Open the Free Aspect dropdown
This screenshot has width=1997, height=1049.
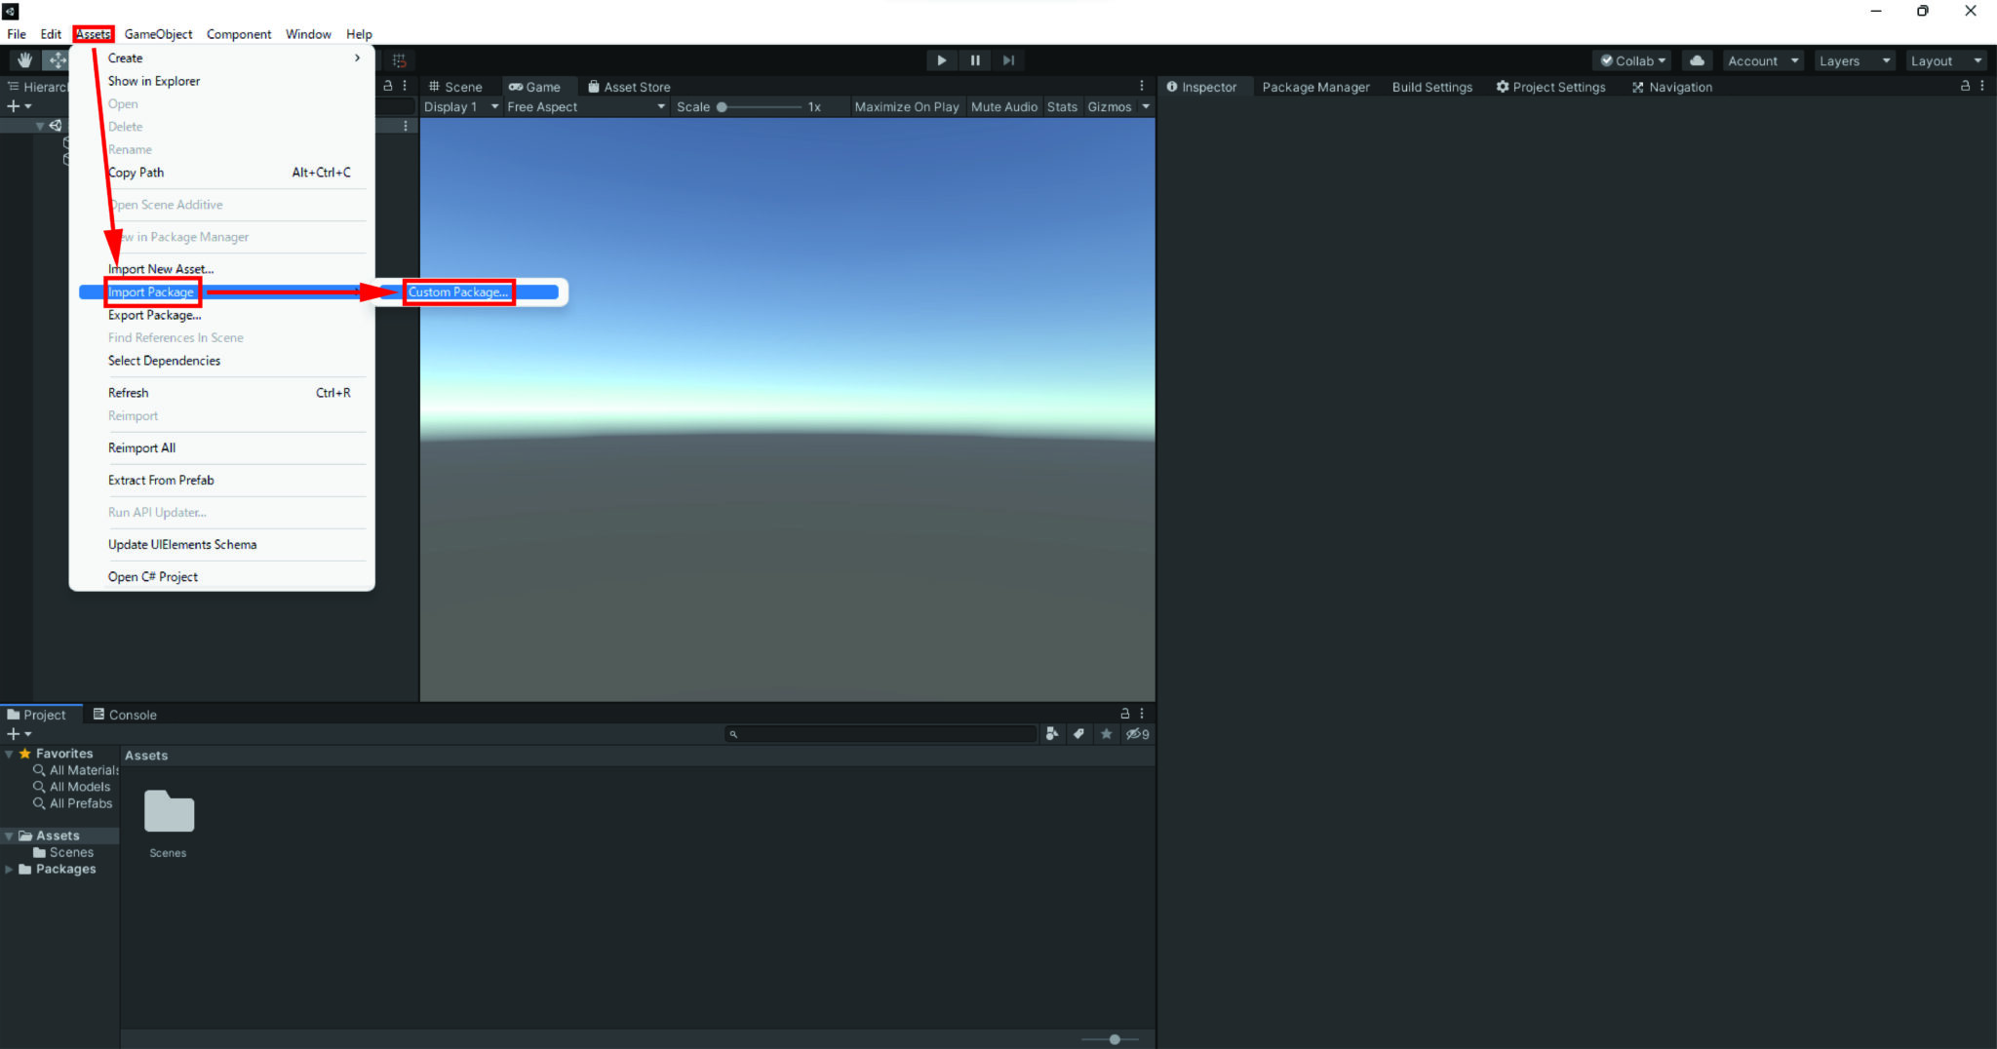coord(582,107)
